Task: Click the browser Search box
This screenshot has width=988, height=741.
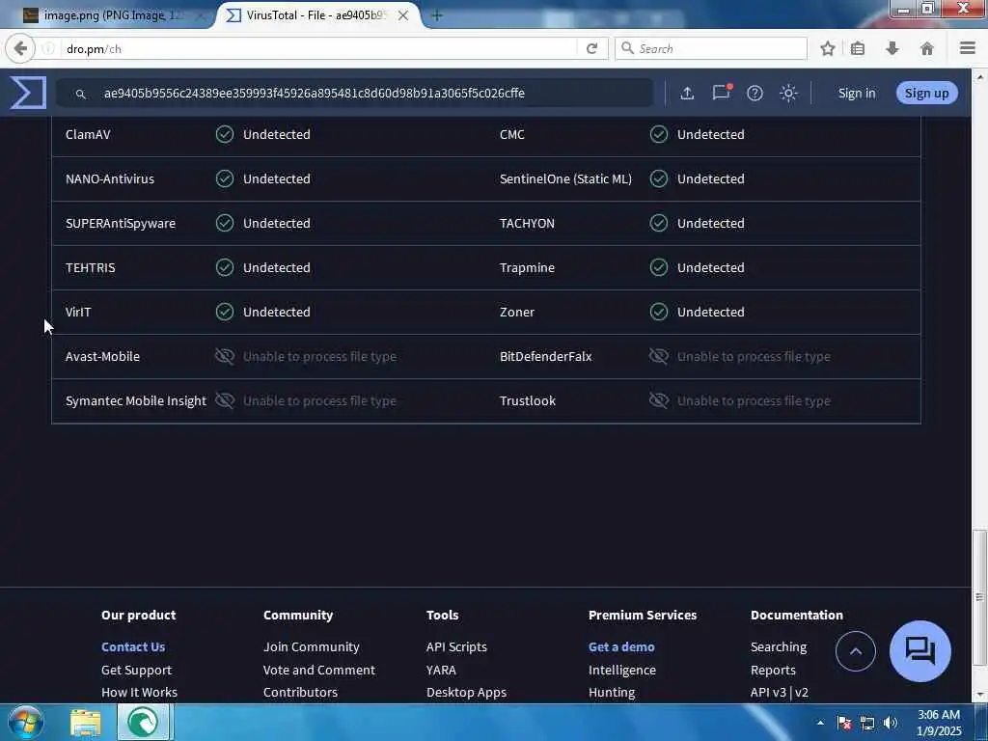Action: click(711, 48)
